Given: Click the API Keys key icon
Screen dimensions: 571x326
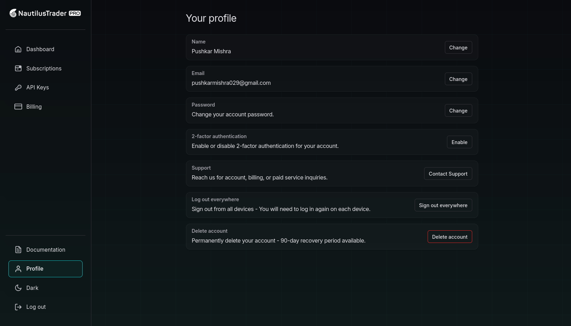Looking at the screenshot, I should click(x=18, y=88).
